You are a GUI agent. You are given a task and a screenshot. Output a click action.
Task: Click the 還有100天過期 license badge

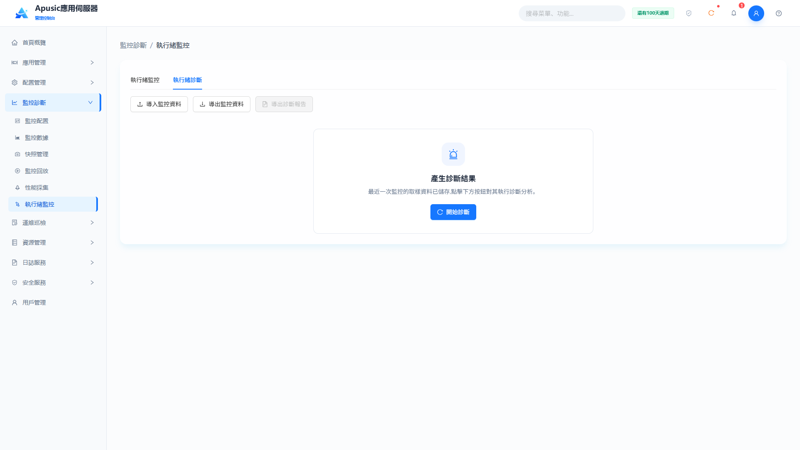coord(653,13)
